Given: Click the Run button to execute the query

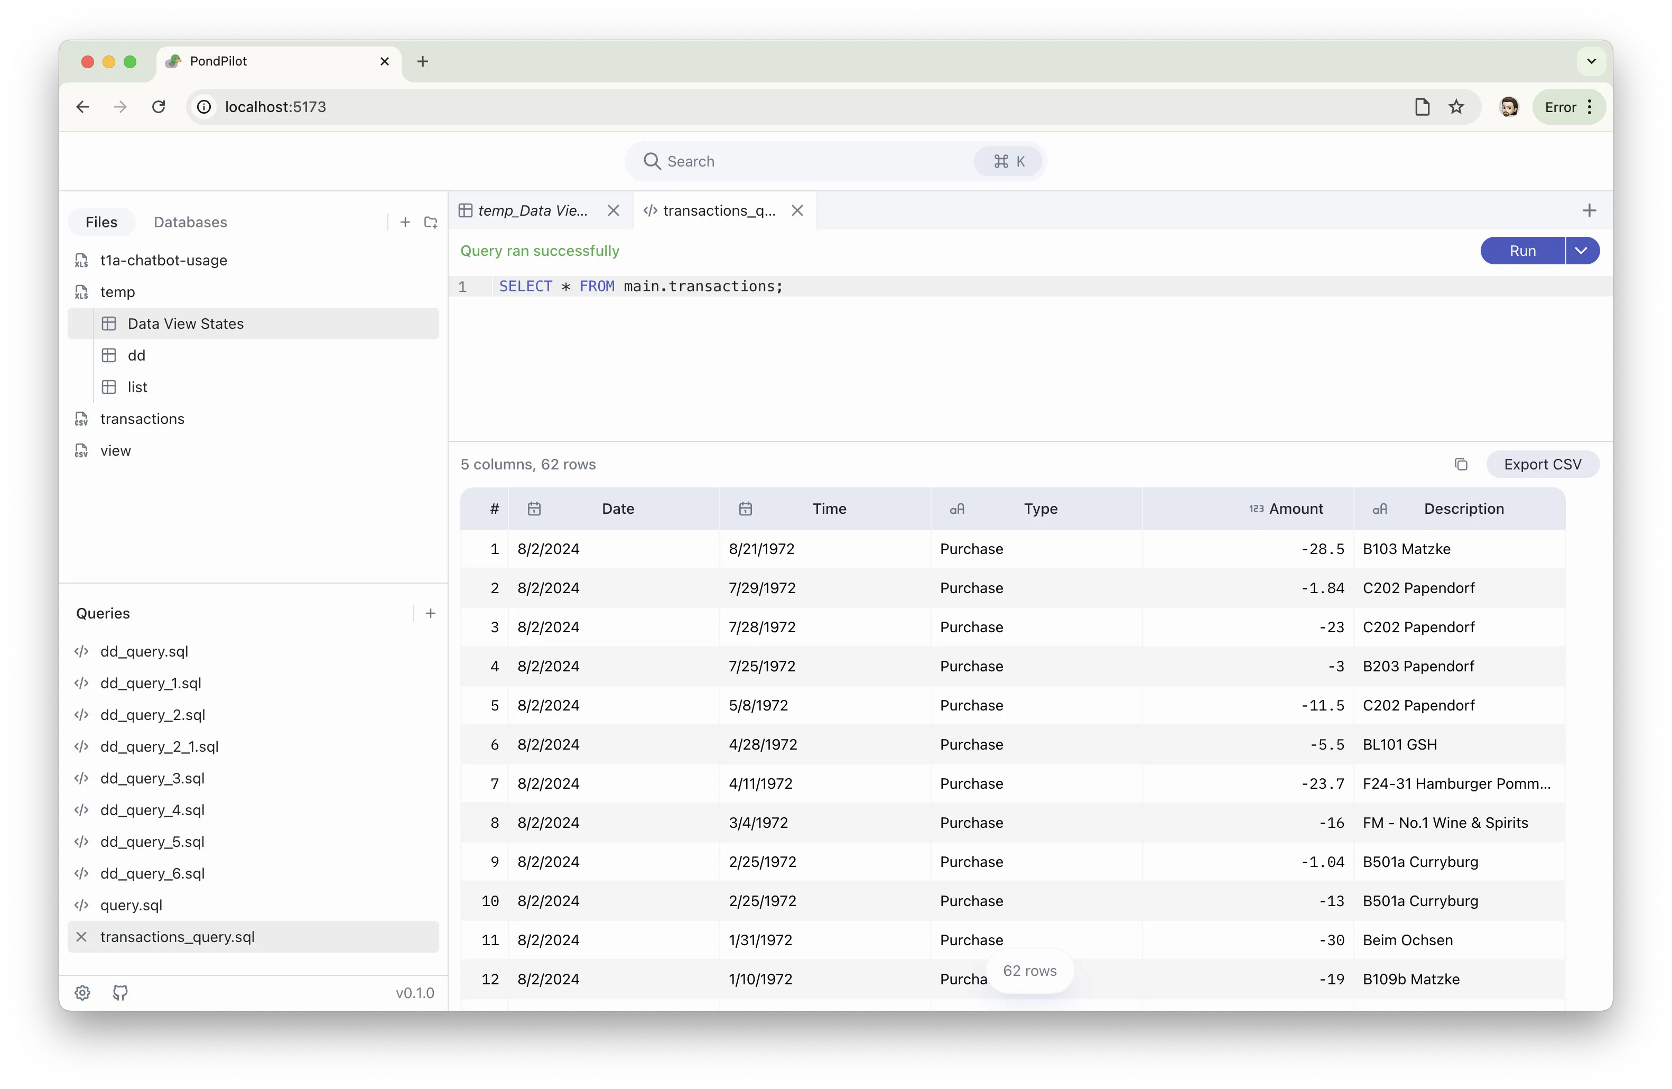Looking at the screenshot, I should 1522,251.
